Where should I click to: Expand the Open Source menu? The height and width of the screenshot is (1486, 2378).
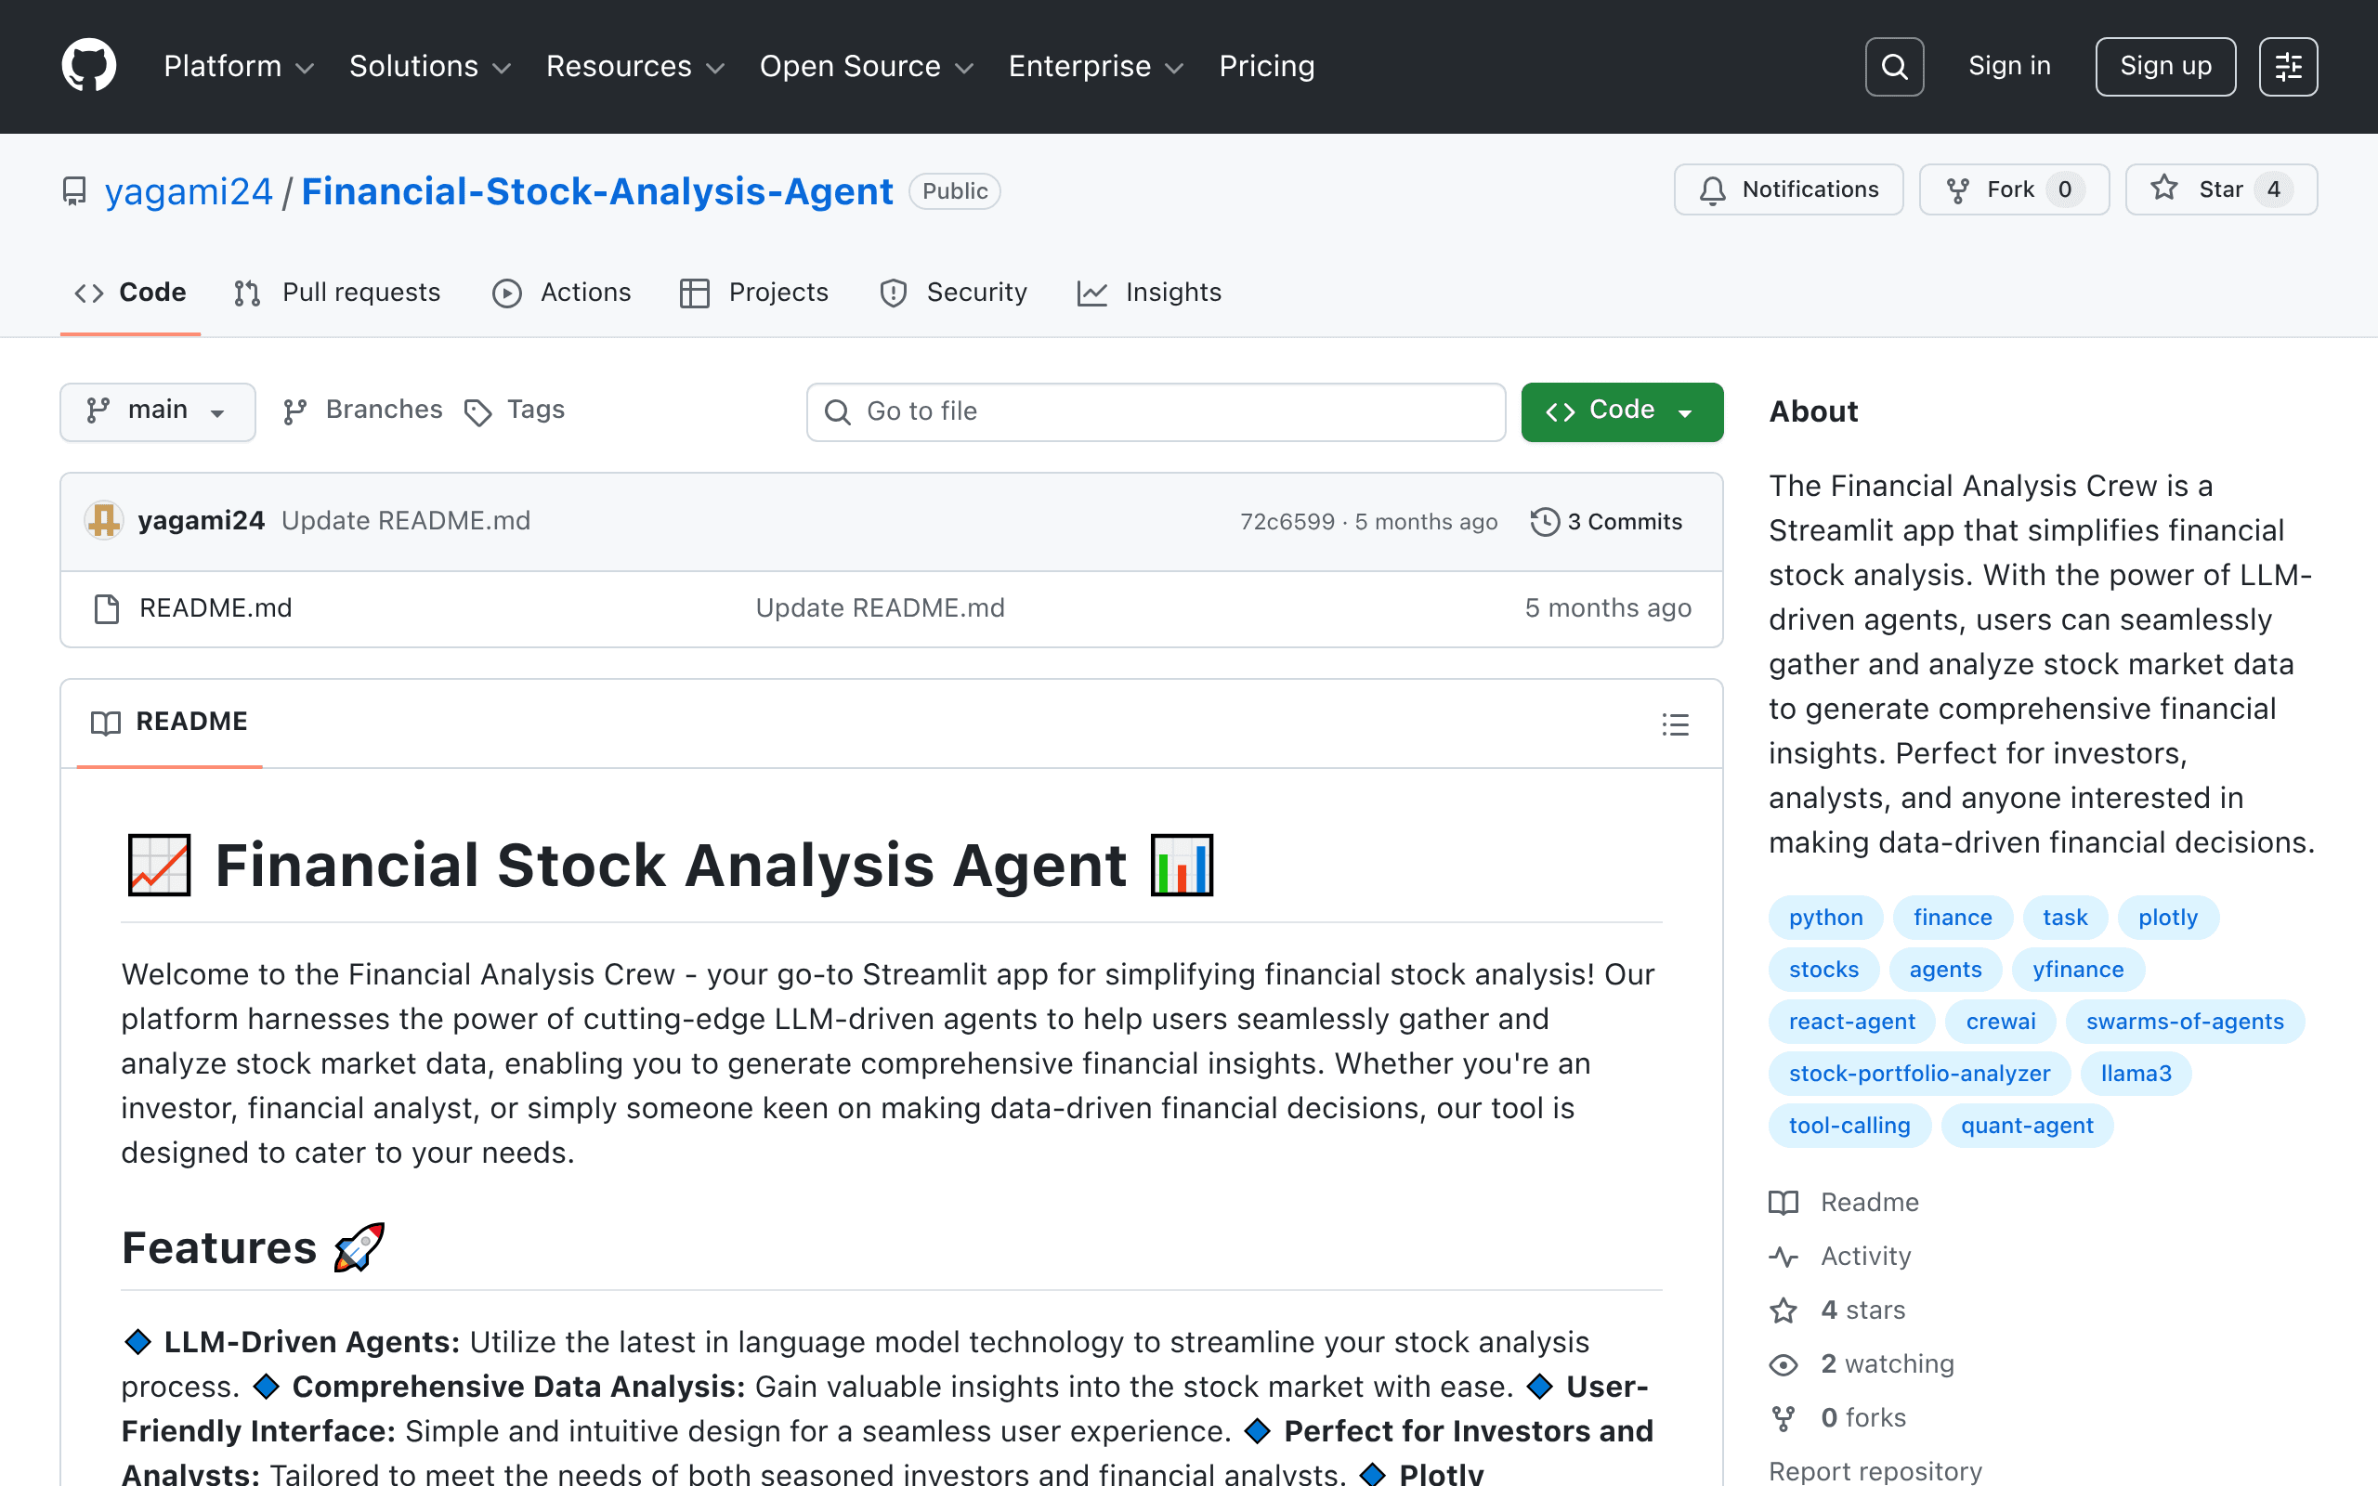(x=867, y=66)
